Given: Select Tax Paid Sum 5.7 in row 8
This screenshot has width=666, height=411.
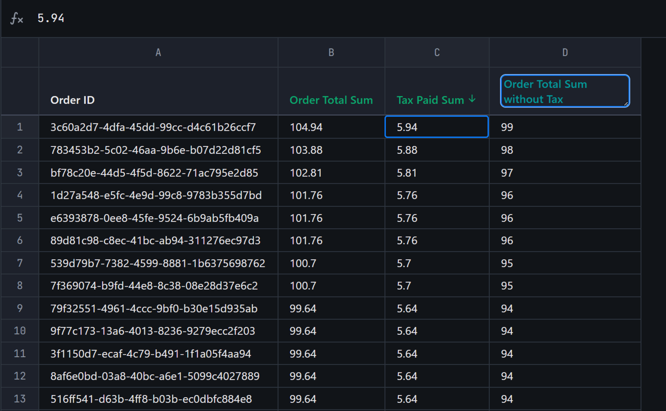Looking at the screenshot, I should (x=437, y=286).
